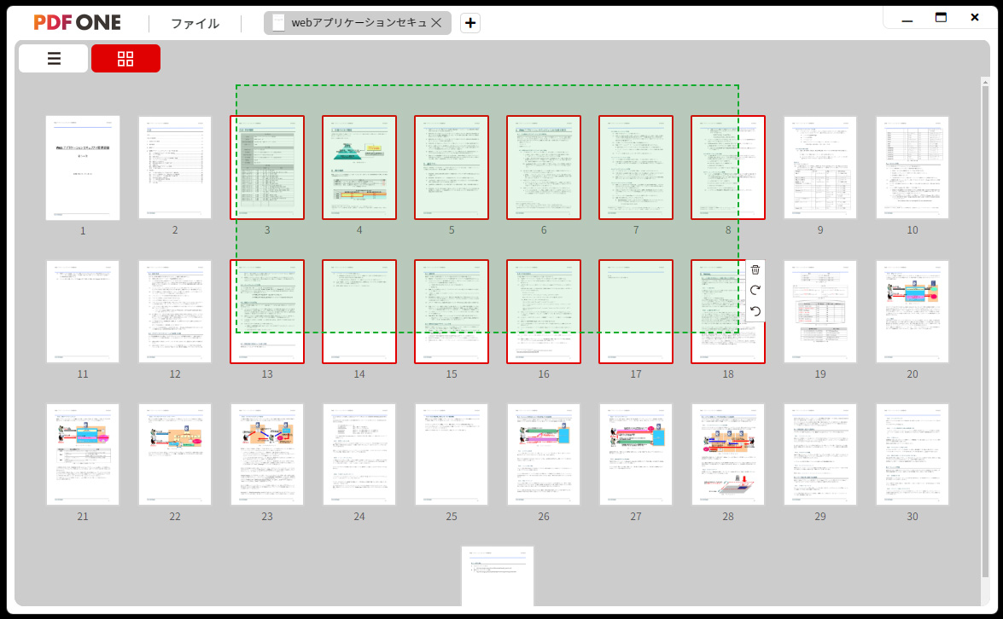This screenshot has width=1003, height=619.
Task: Rotate page counterclockwise using the rotate icon
Action: tap(755, 311)
